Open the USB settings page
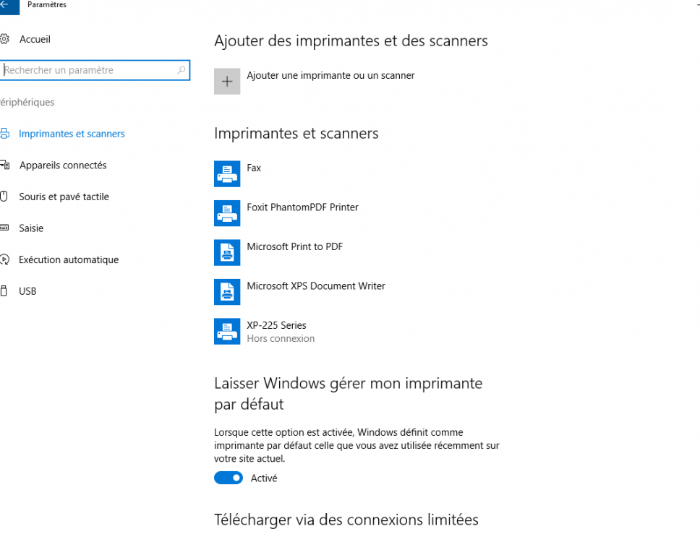 click(27, 291)
